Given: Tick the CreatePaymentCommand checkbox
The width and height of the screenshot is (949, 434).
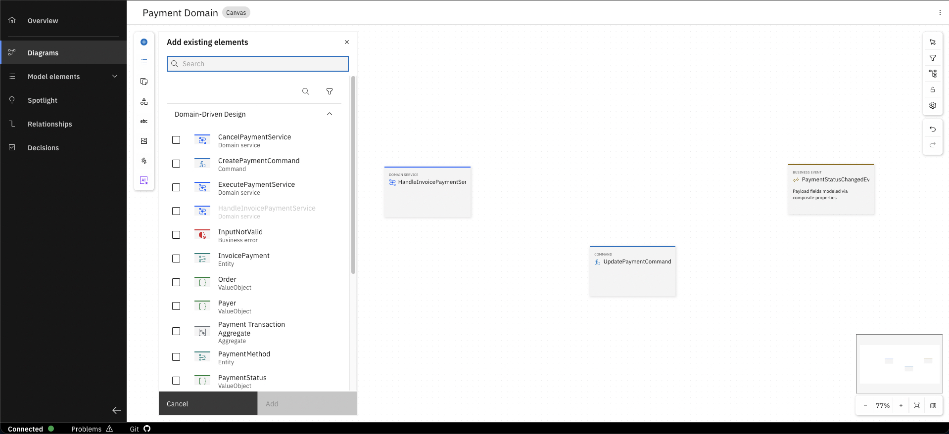Looking at the screenshot, I should coord(176,164).
